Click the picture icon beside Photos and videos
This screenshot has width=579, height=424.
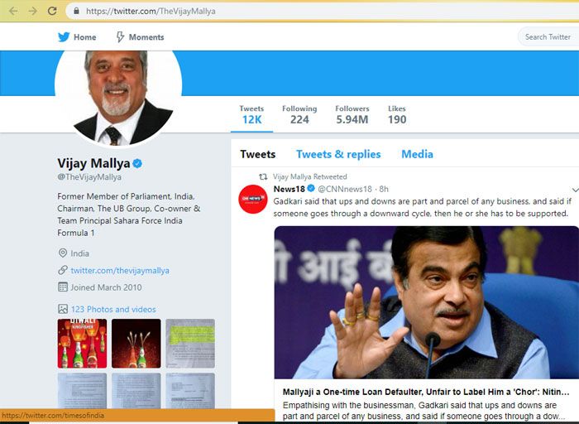pyautogui.click(x=63, y=309)
